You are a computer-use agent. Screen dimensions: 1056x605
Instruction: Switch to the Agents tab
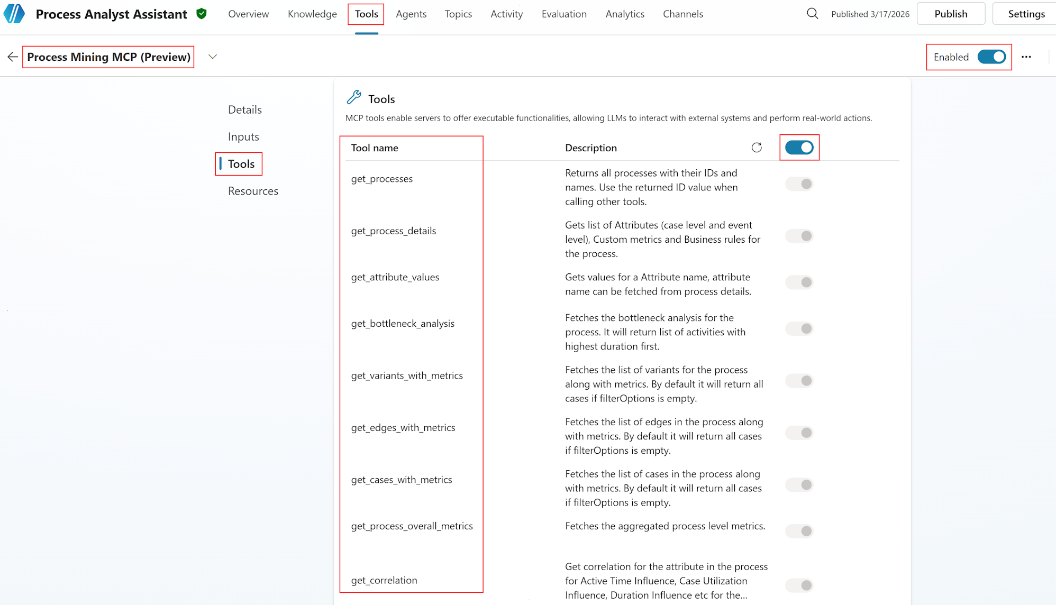click(411, 14)
